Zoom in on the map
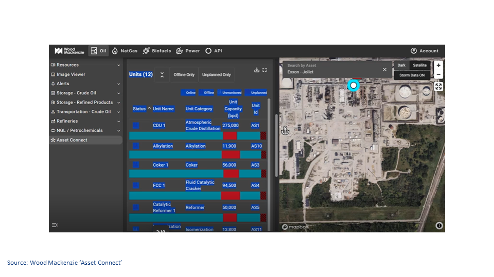This screenshot has height=277, width=494. coord(438,66)
